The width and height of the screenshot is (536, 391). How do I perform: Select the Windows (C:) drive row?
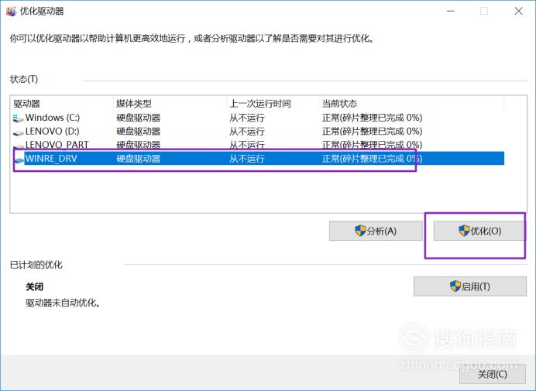pyautogui.click(x=258, y=118)
